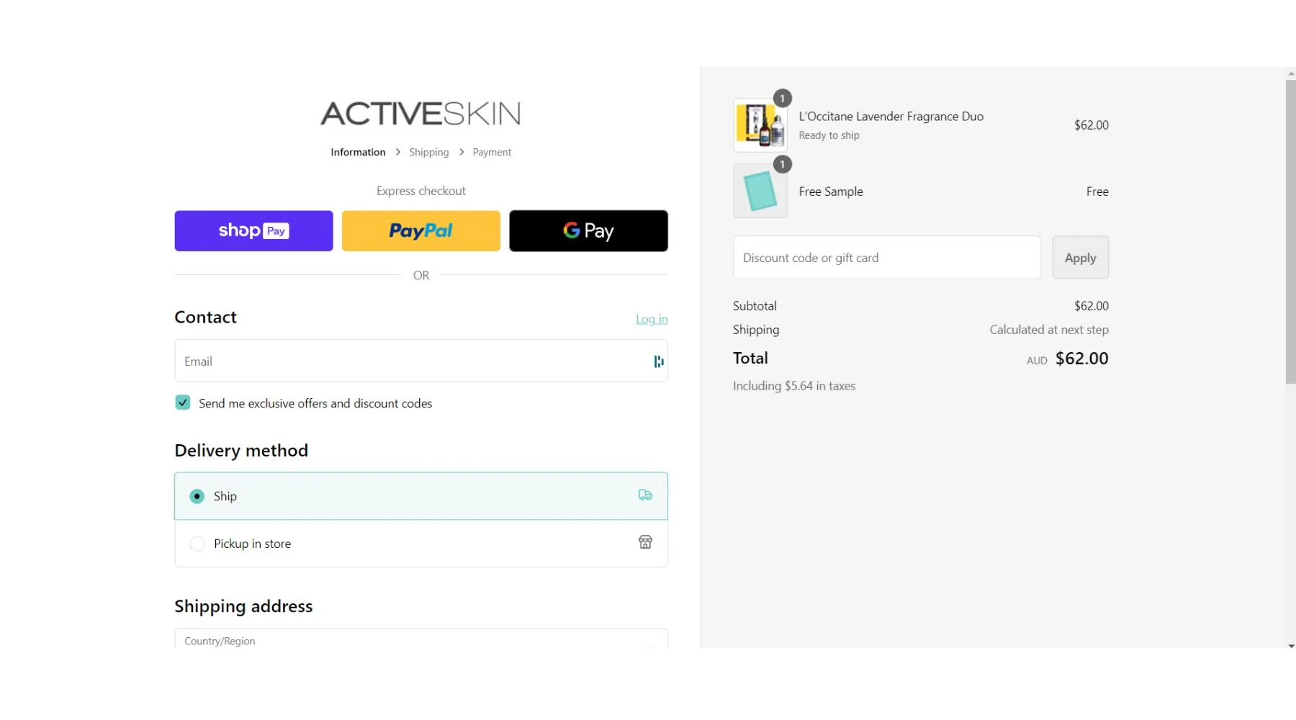Go to Information breadcrumb step
This screenshot has height=720, width=1296.
point(358,153)
